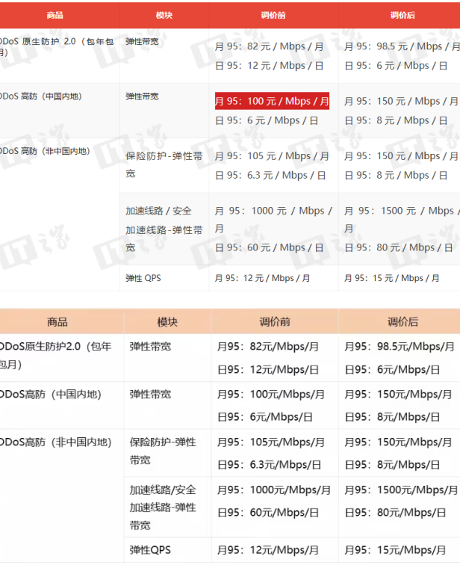Click "日 95: 80 元 / Mbps / 日" in red-header table
Viewport: 460px width, 568px height.
coord(399,248)
